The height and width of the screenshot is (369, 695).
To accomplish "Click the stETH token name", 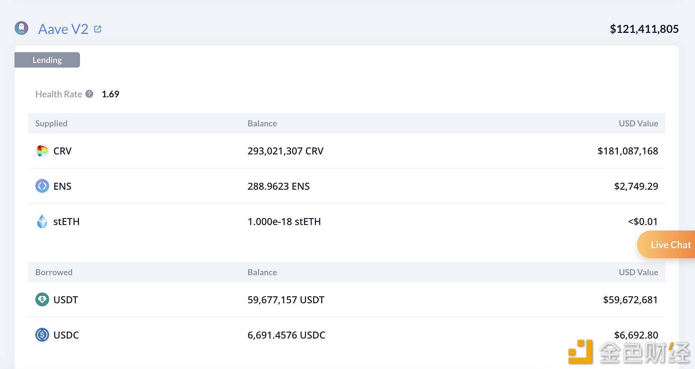I will pos(66,222).
